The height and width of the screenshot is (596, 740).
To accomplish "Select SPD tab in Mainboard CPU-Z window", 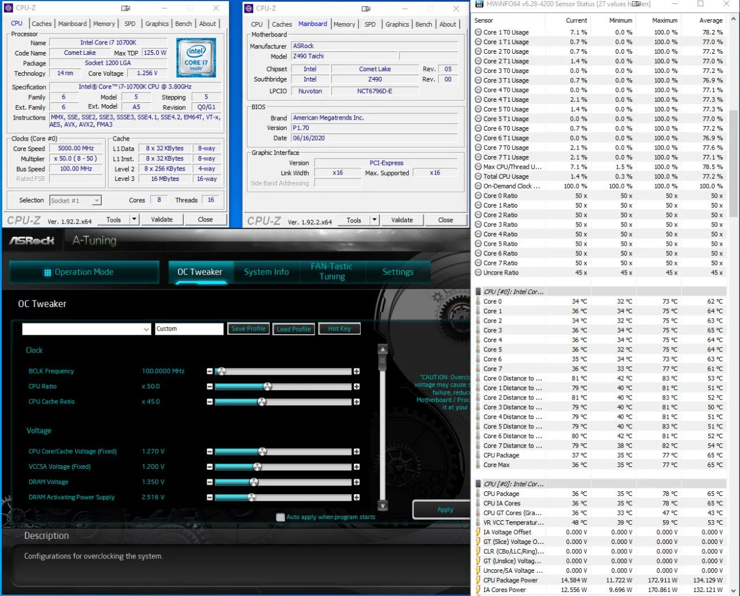I will (370, 24).
